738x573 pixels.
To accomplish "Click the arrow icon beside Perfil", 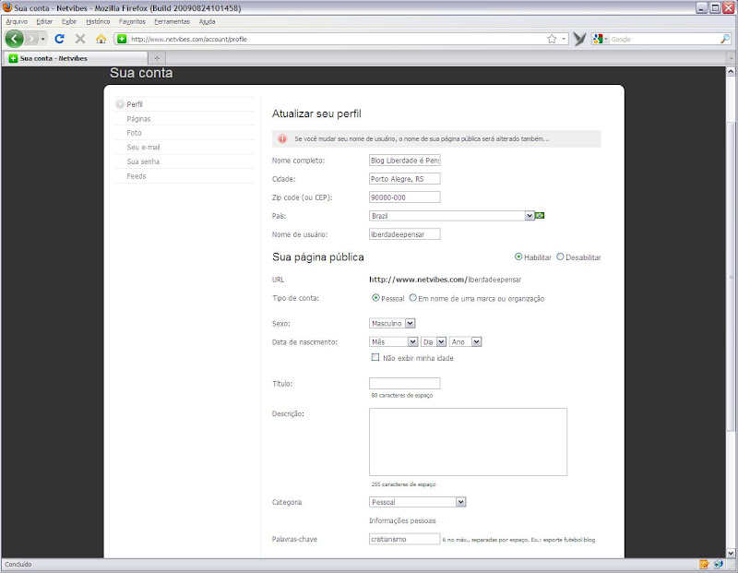I will coord(120,104).
